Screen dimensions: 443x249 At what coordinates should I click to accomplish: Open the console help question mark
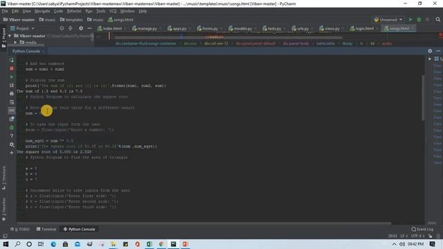tap(12, 136)
